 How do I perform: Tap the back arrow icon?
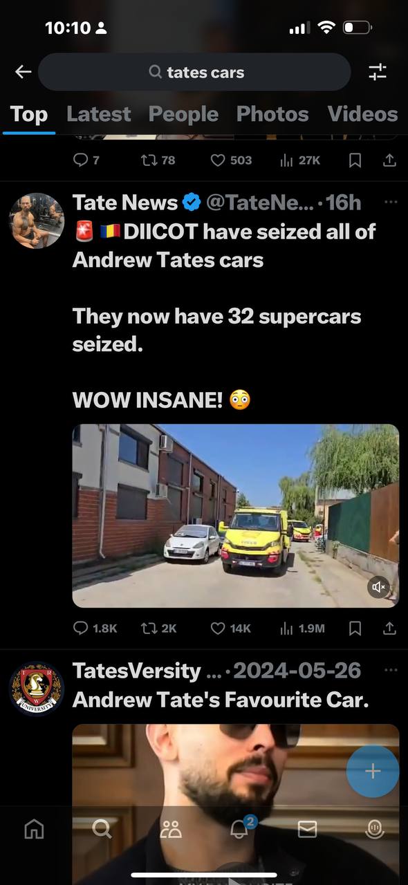coord(24,72)
